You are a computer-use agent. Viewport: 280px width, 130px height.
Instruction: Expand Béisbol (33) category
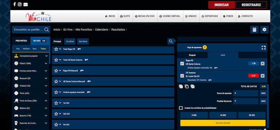pyautogui.click(x=46, y=108)
